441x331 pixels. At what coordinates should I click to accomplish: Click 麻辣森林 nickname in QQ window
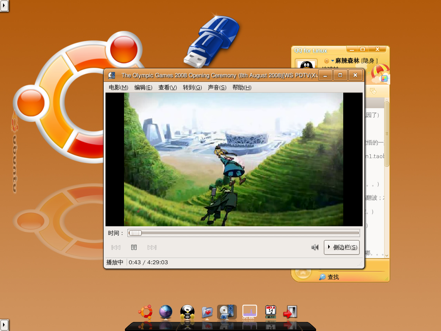tap(348, 60)
